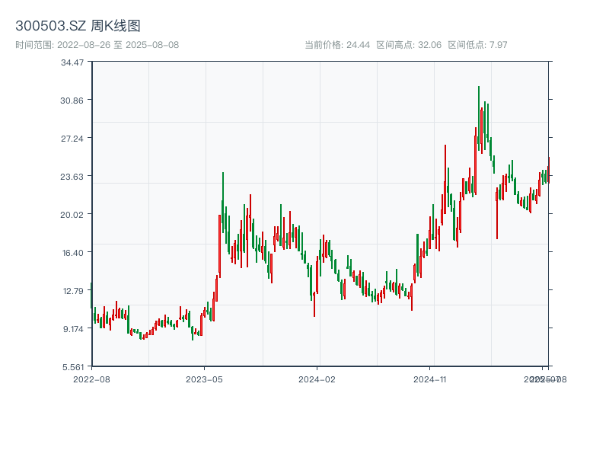609x457 pixels.
Task: Click the 5.561 y-axis tick label
Action: tap(72, 366)
